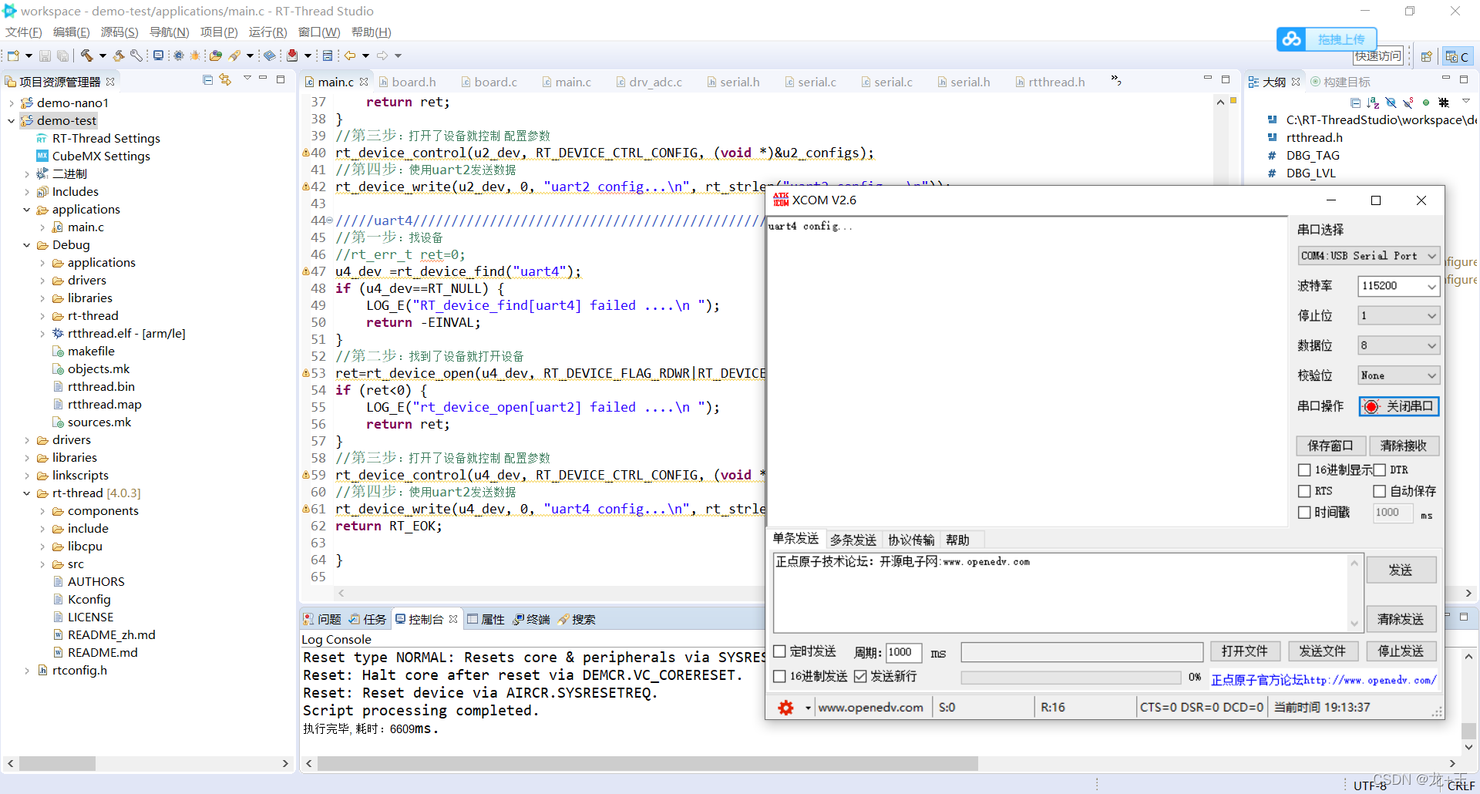Click the 保存窗口 button
The height and width of the screenshot is (794, 1480).
(x=1331, y=446)
